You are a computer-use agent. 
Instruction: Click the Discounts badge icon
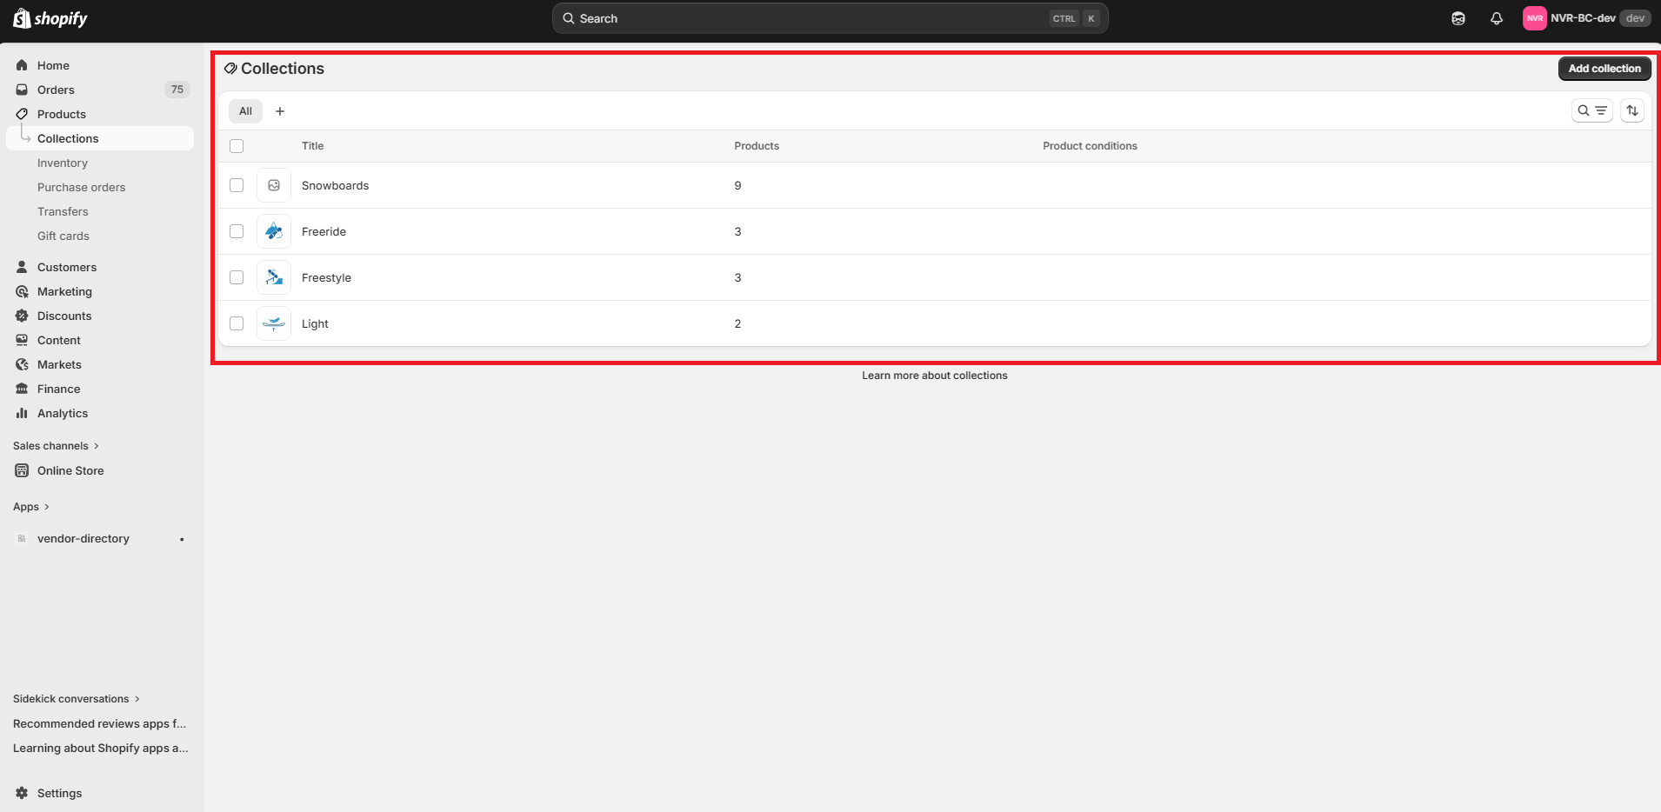click(22, 316)
